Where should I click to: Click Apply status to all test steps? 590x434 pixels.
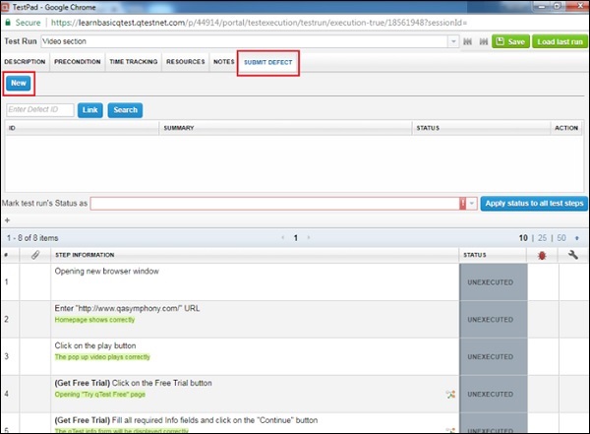coord(533,203)
